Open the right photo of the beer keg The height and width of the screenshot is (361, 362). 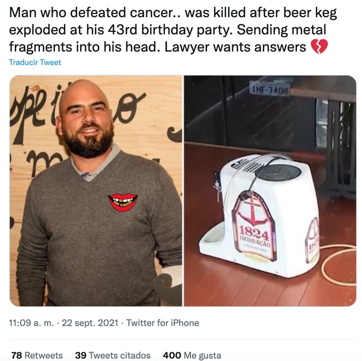(x=270, y=191)
